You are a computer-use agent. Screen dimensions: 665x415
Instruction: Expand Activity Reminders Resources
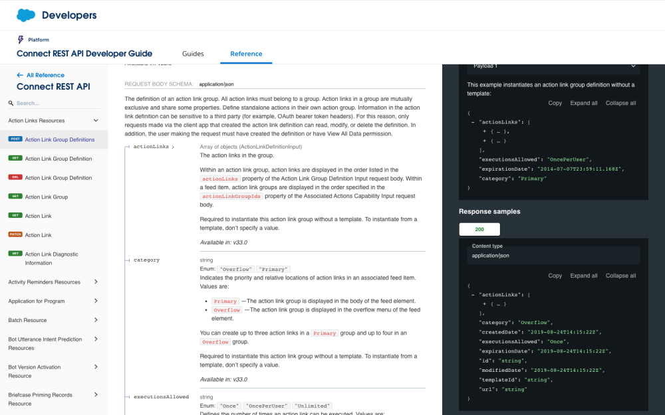pyautogui.click(x=96, y=282)
